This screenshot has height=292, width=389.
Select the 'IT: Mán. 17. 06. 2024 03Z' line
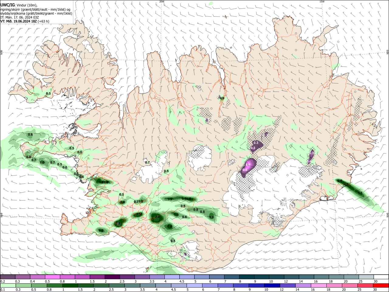click(x=19, y=17)
